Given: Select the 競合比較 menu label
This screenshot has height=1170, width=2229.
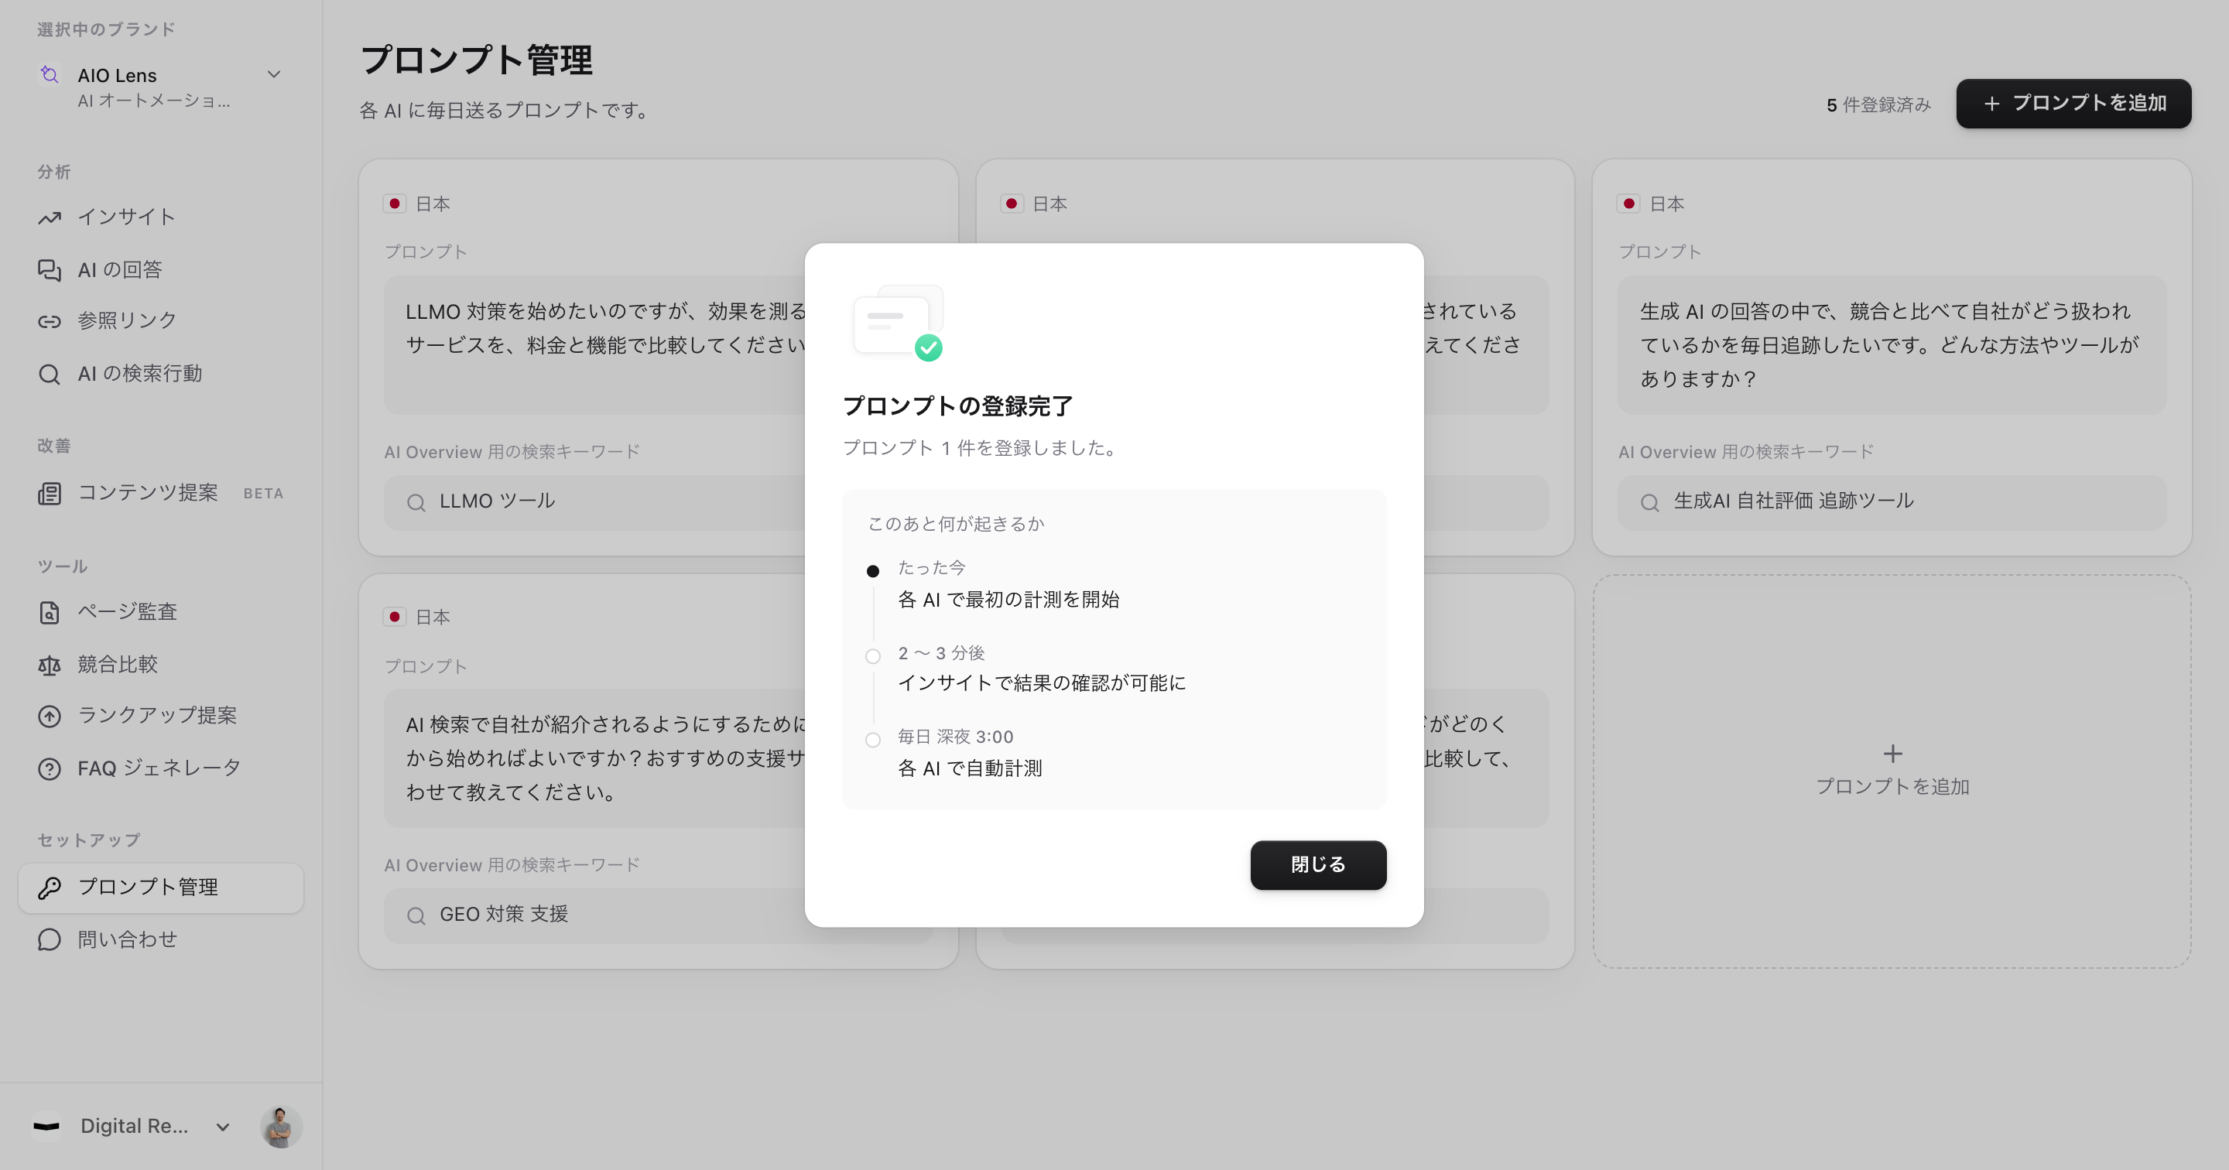Looking at the screenshot, I should click(118, 664).
